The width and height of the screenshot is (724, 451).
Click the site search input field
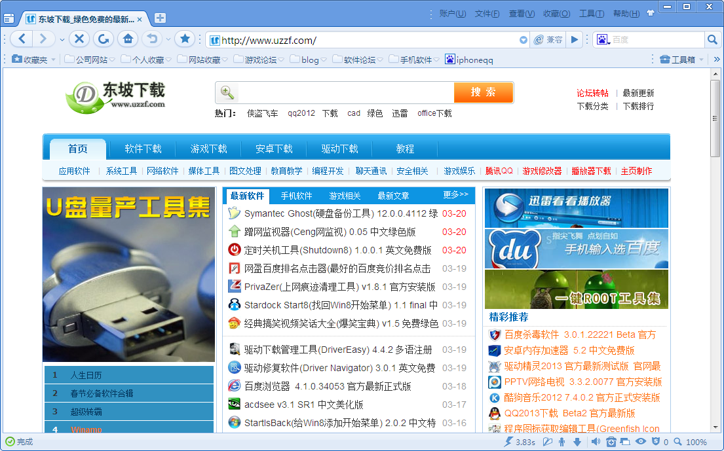point(345,93)
